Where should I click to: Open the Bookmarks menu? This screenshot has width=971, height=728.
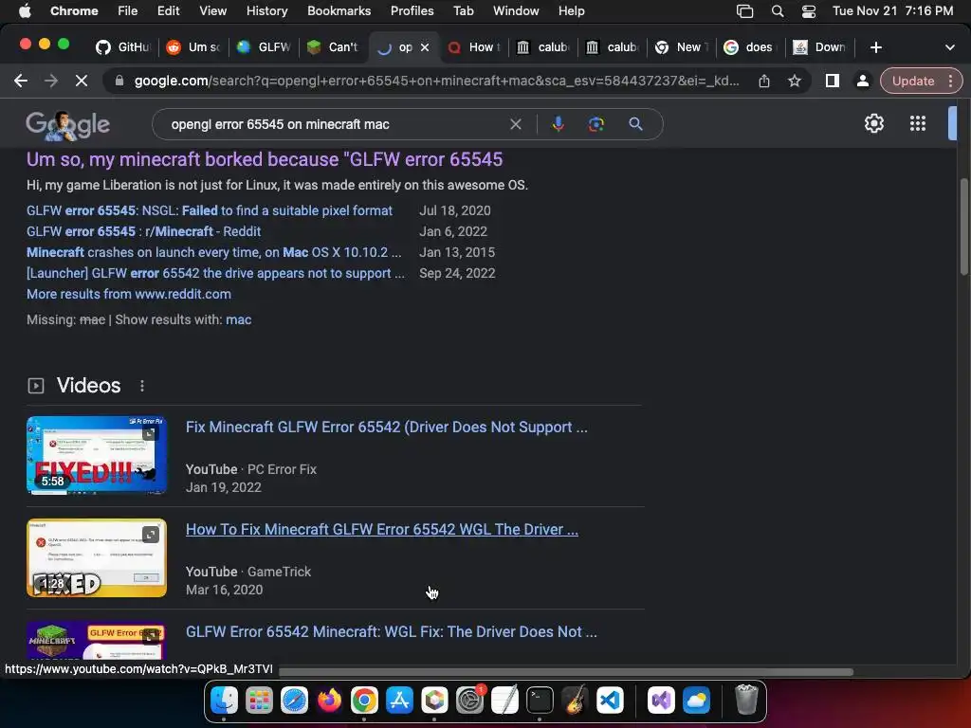pos(339,11)
